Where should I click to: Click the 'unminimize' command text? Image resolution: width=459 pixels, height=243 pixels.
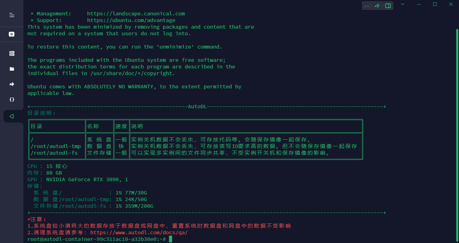point(175,47)
